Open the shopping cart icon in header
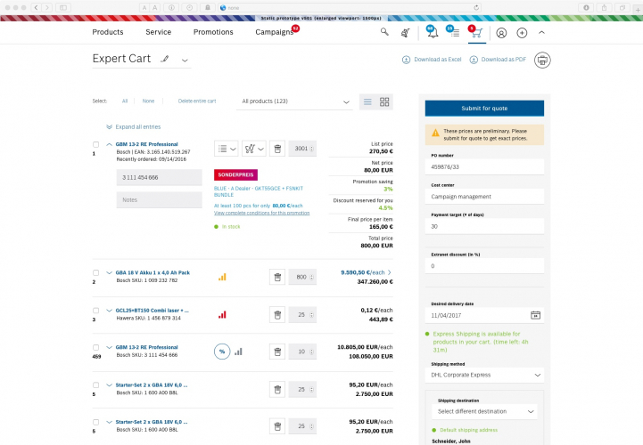643x445 pixels. [476, 32]
